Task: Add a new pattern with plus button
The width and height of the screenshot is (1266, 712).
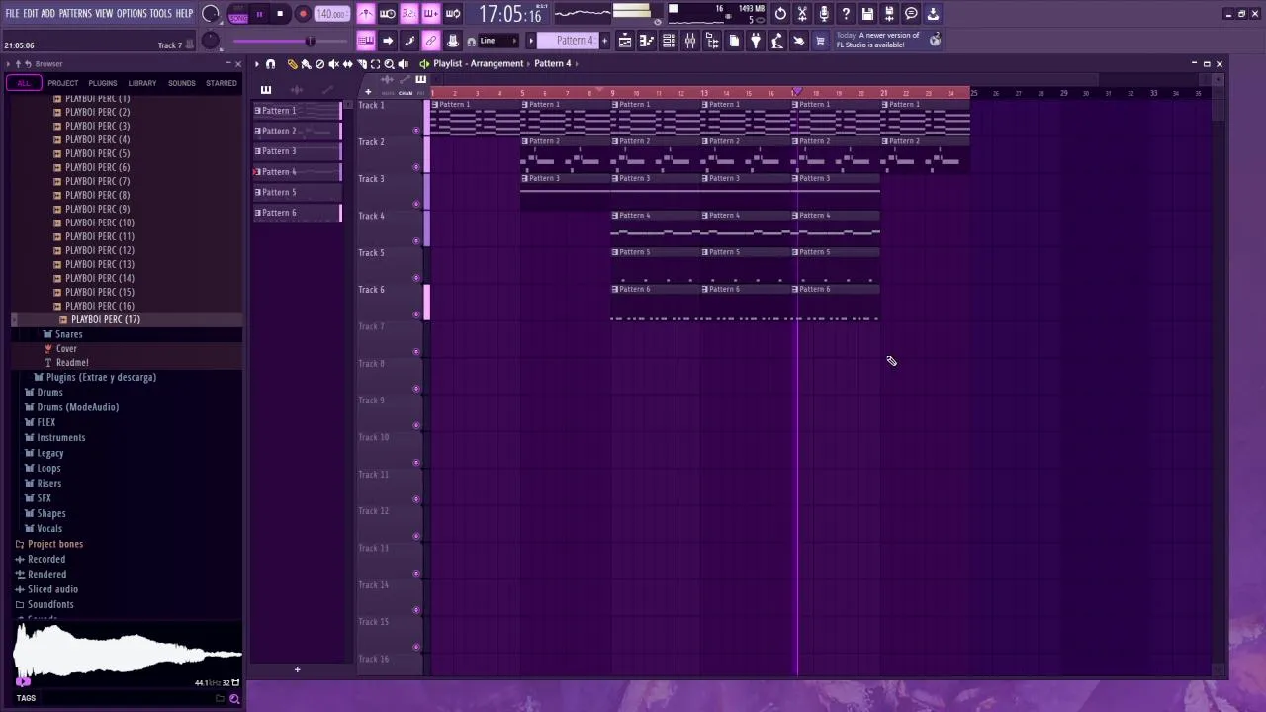Action: (x=604, y=41)
